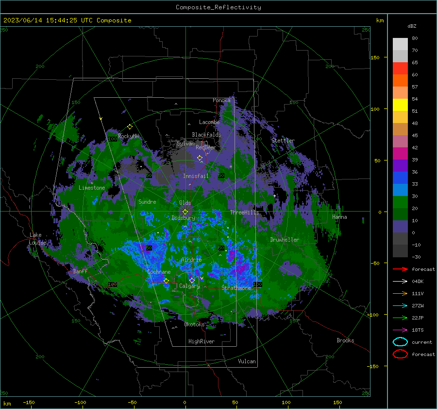Click the Airdrie city label

[x=191, y=260]
